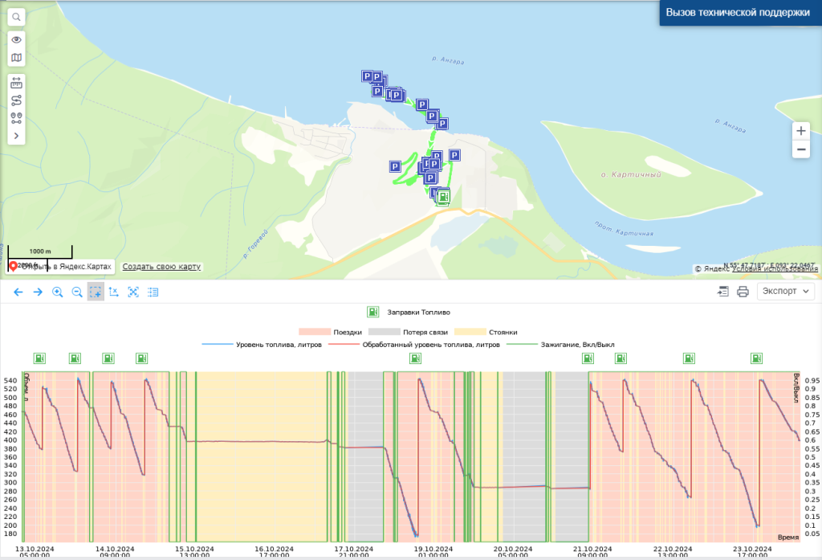Screen dimensions: 822x560
Task: Toggle Уровень топлива, литров series
Action: 262,345
